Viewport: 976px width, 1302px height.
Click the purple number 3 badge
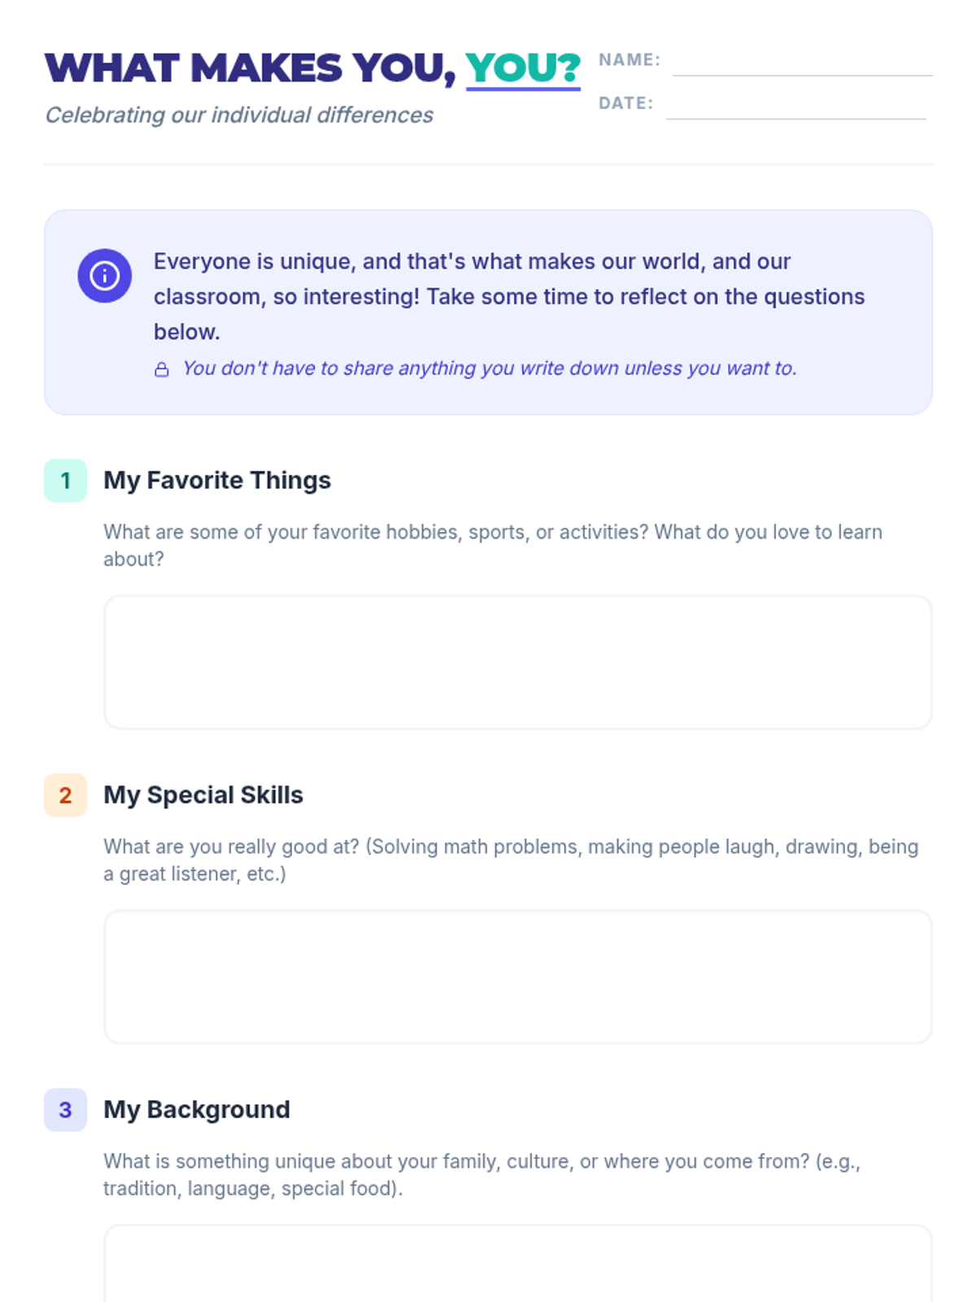click(x=65, y=1110)
